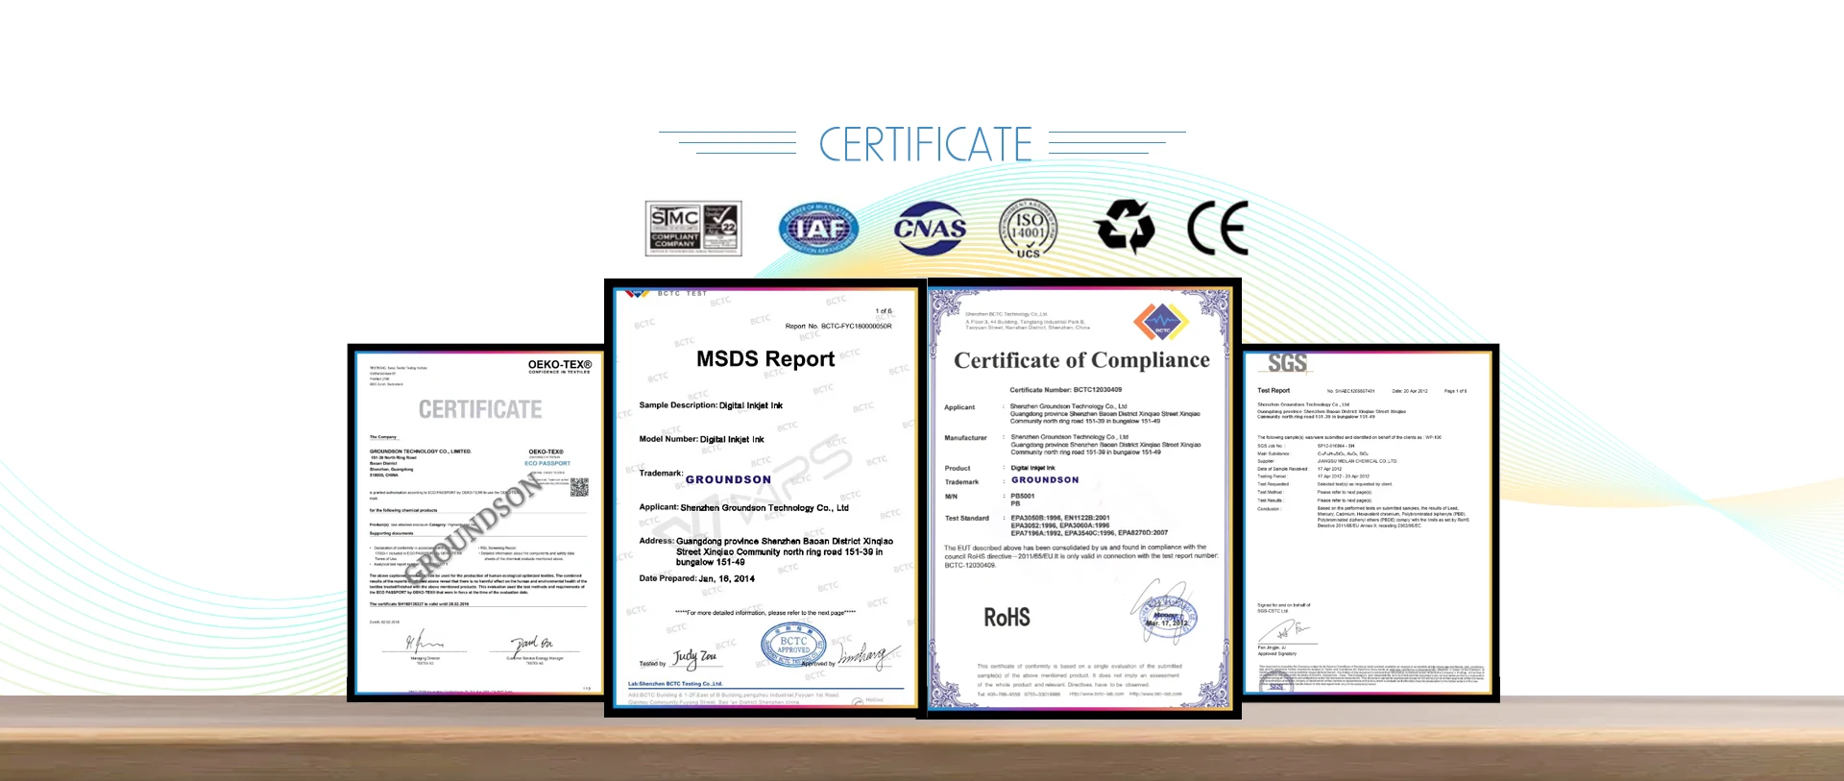Click the RoHS mark on the compliance certificate
Screen dimensions: 1844x781
[x=1007, y=618]
